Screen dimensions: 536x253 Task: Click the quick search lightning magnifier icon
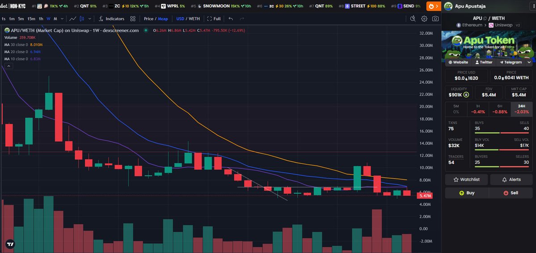pos(413,18)
